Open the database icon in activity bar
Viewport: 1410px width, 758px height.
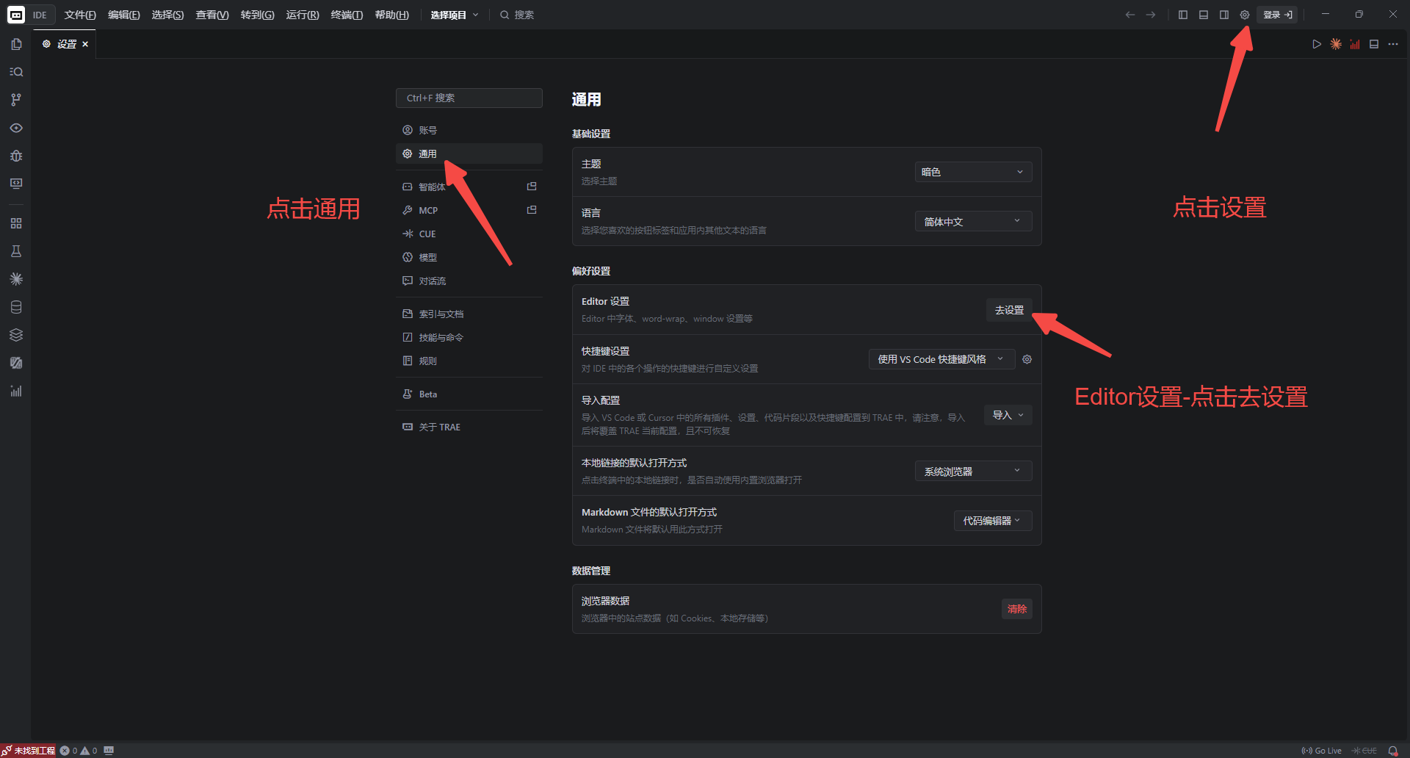click(x=16, y=307)
